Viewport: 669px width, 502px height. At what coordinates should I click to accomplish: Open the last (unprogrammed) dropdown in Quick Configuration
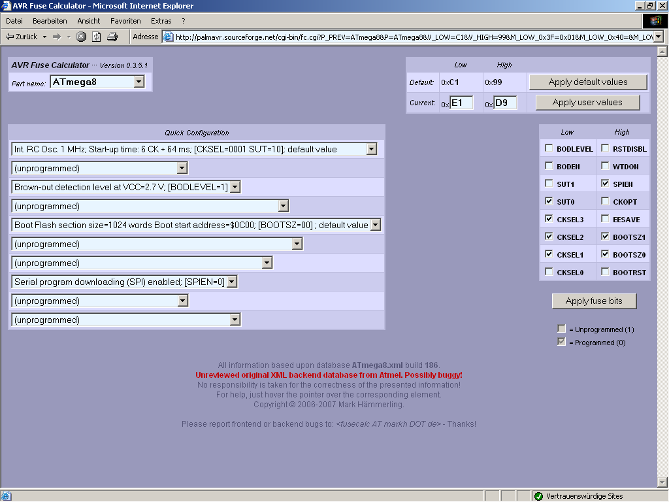(x=235, y=320)
